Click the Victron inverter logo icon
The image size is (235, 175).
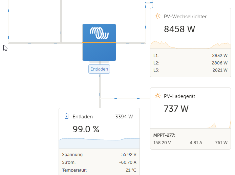(99, 33)
